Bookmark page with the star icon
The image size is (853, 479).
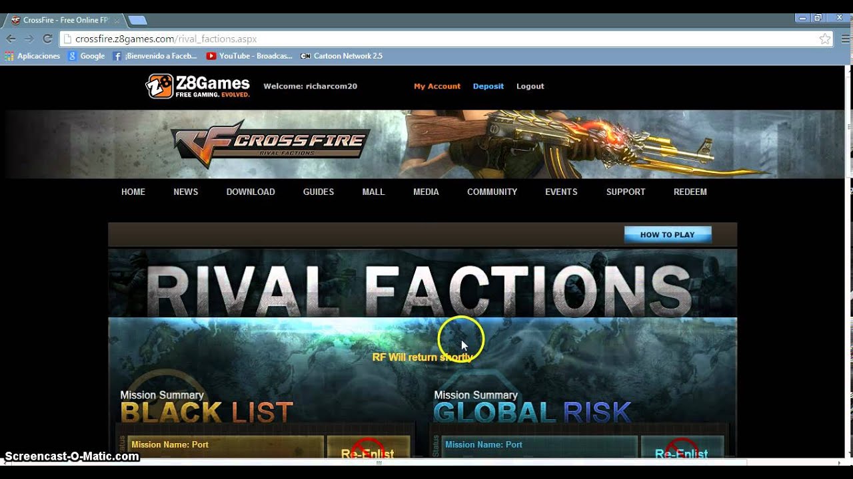(x=825, y=39)
